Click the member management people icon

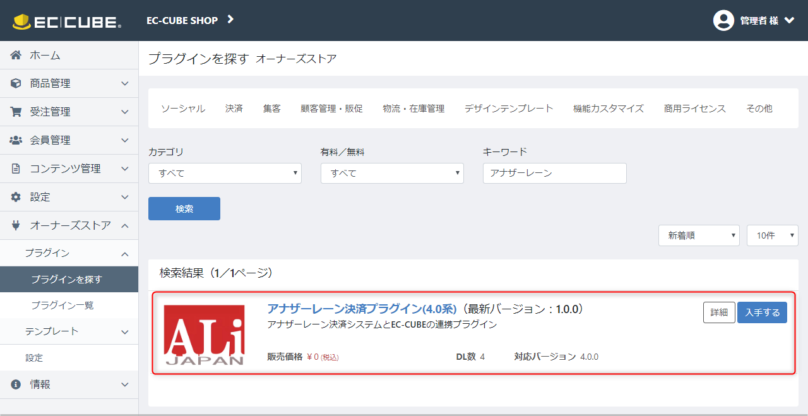[x=16, y=140]
